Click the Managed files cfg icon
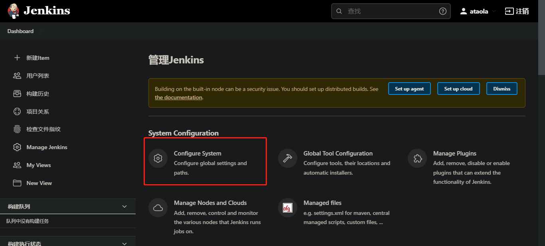This screenshot has height=246, width=545. (x=288, y=208)
